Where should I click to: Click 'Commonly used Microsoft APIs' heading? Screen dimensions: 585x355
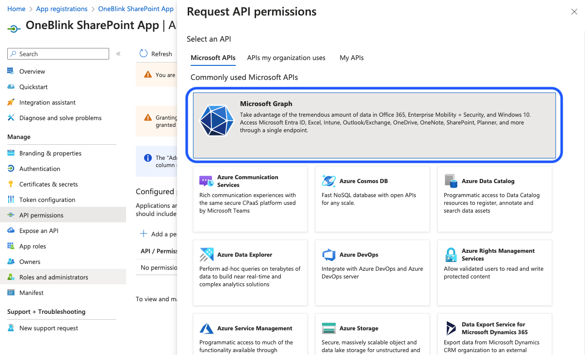[244, 77]
